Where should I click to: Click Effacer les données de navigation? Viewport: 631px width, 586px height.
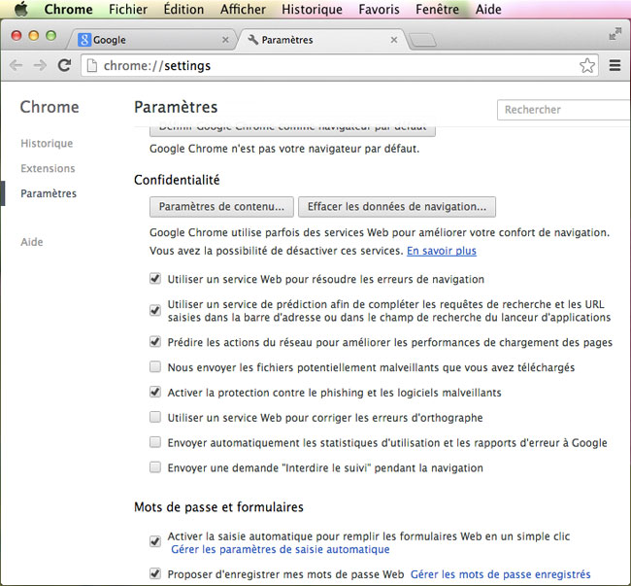pos(397,207)
